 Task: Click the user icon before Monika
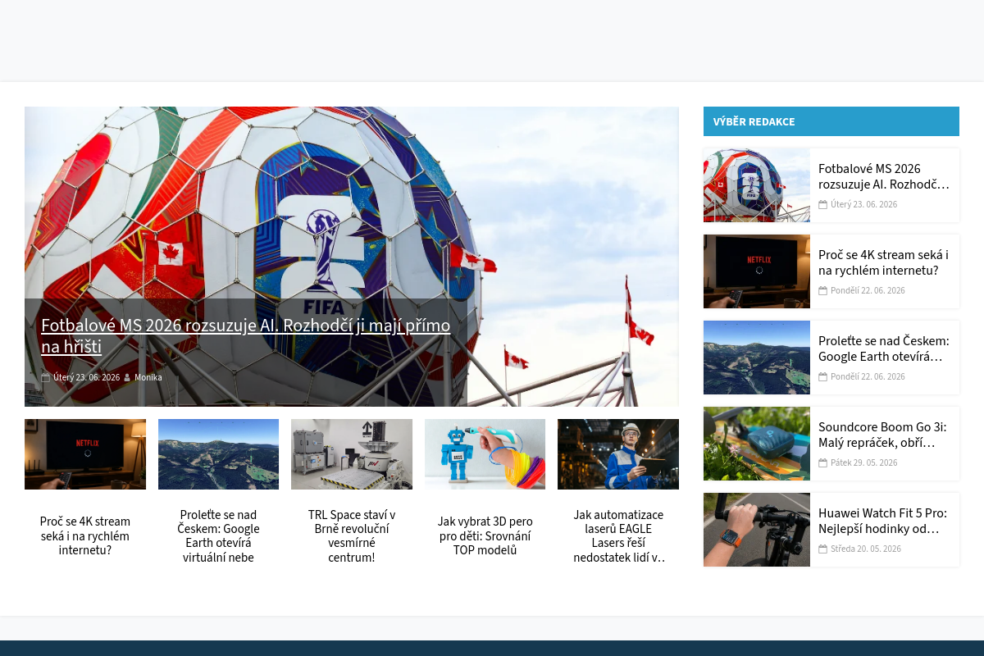click(127, 378)
